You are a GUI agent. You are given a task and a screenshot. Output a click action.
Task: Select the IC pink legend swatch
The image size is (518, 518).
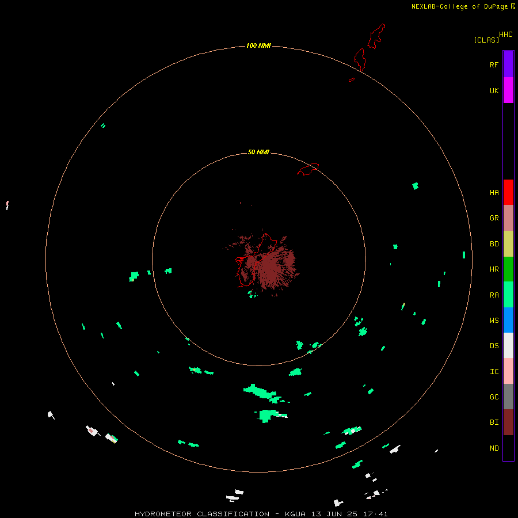[508, 371]
